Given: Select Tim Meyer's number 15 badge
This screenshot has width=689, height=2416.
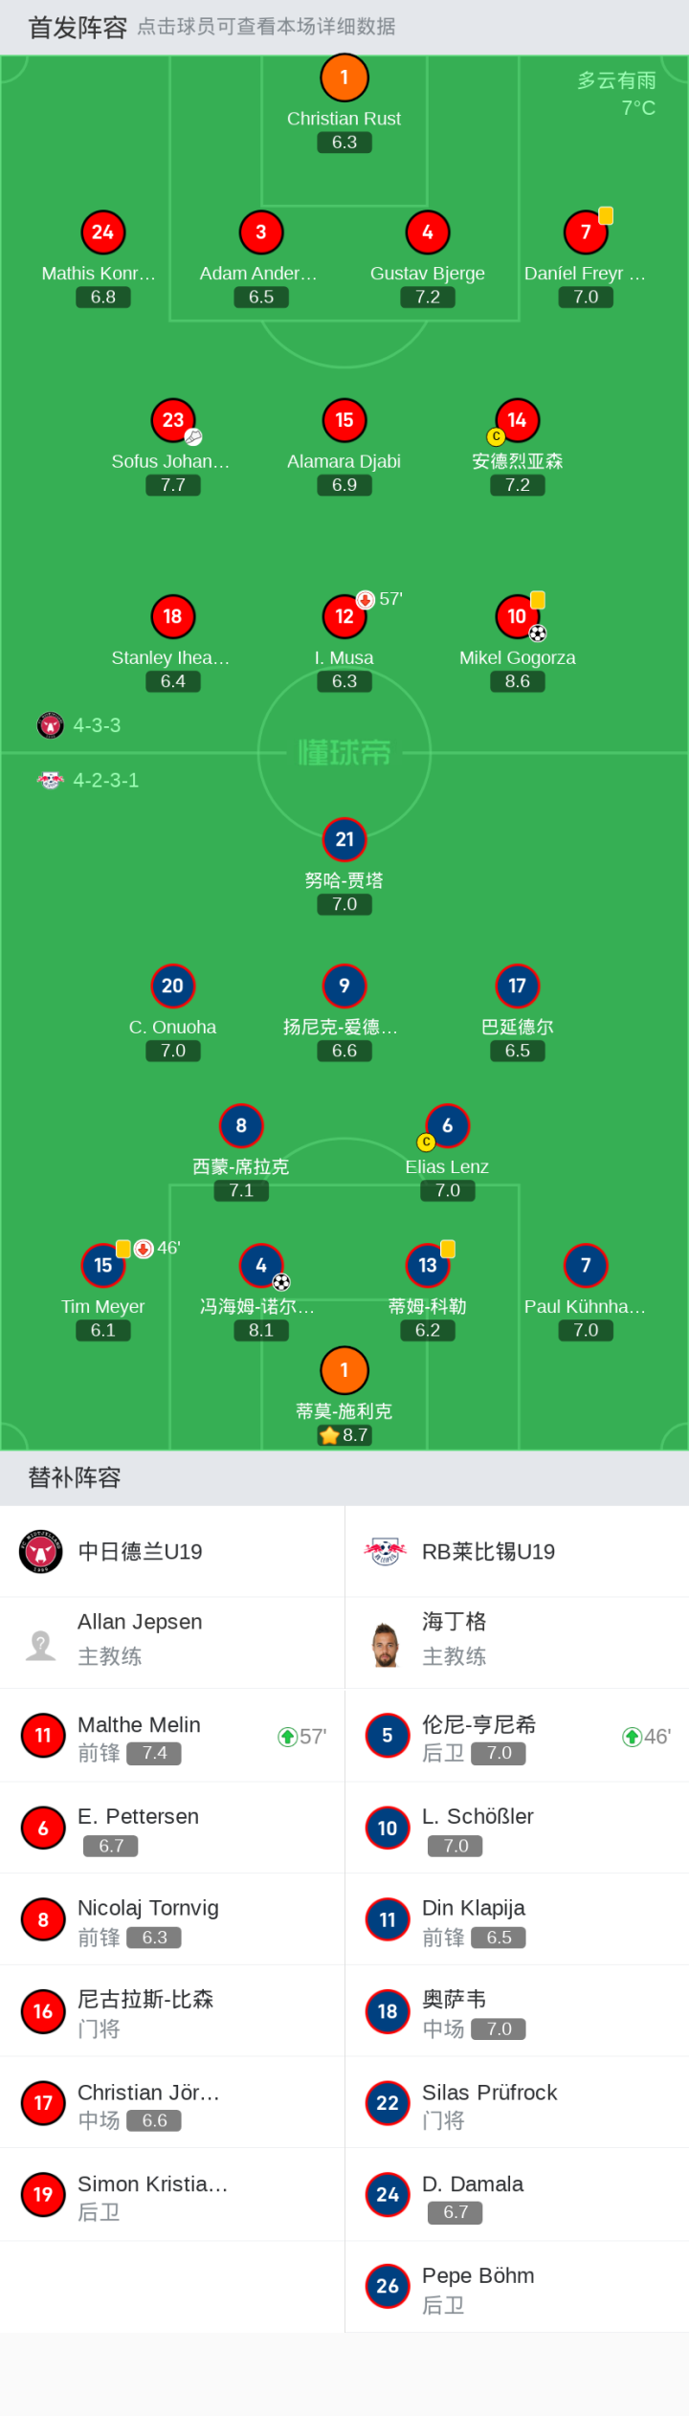Looking at the screenshot, I should pyautogui.click(x=103, y=1265).
